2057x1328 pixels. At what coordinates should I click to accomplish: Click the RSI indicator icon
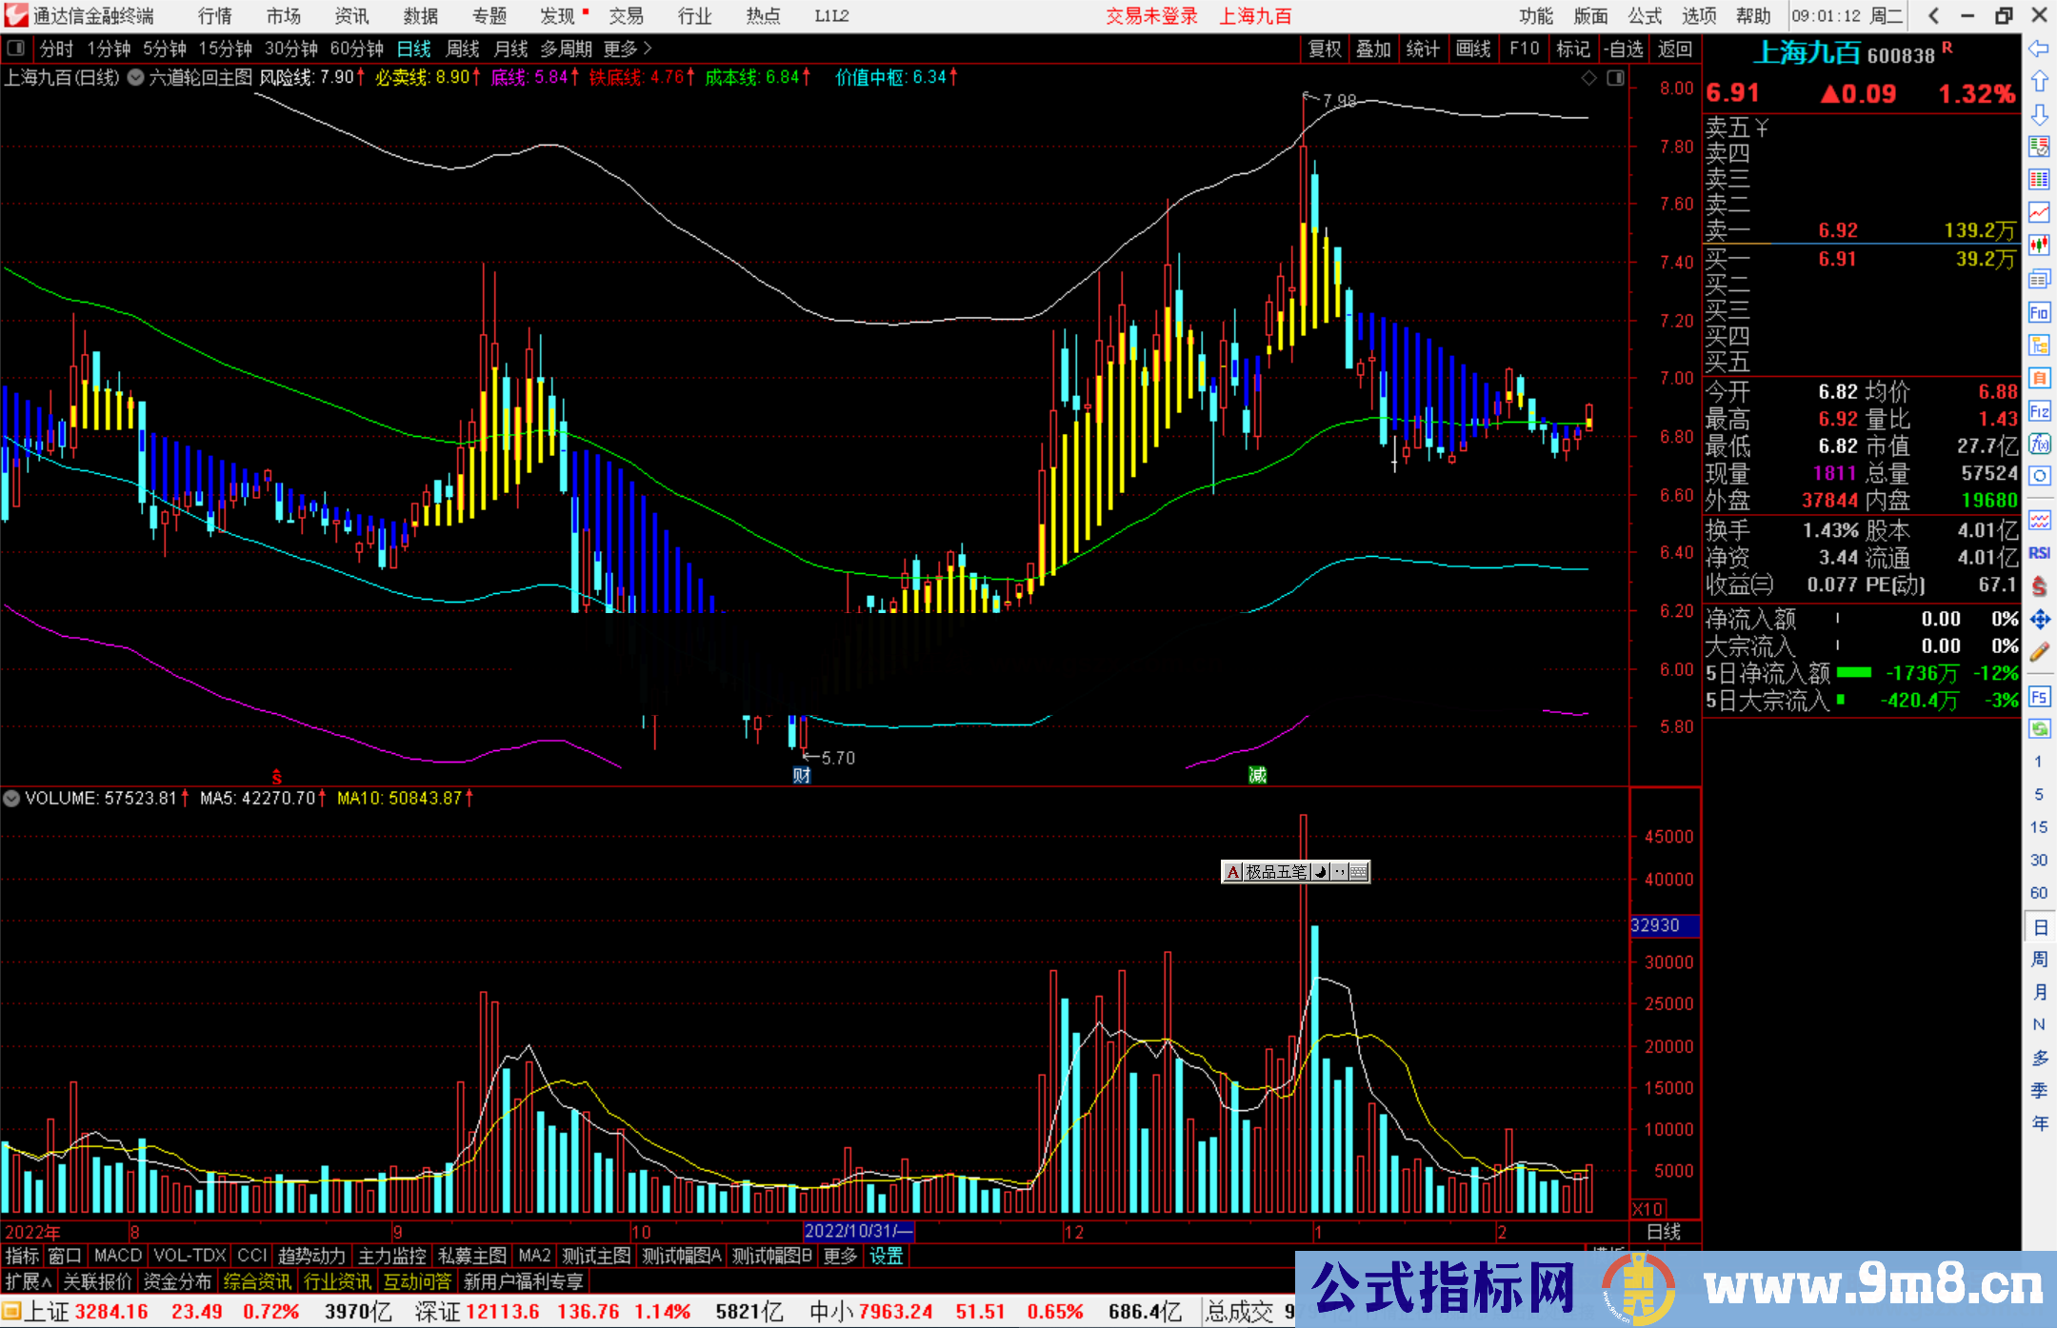(x=2039, y=553)
